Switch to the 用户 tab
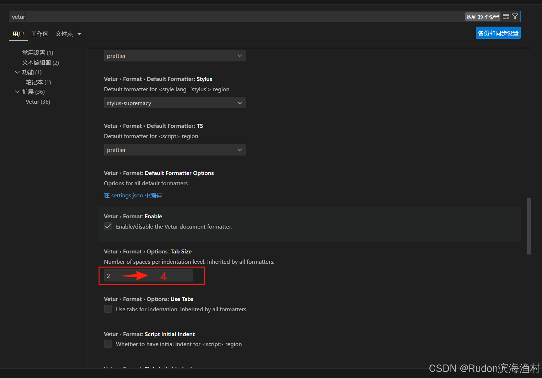 pyautogui.click(x=18, y=34)
